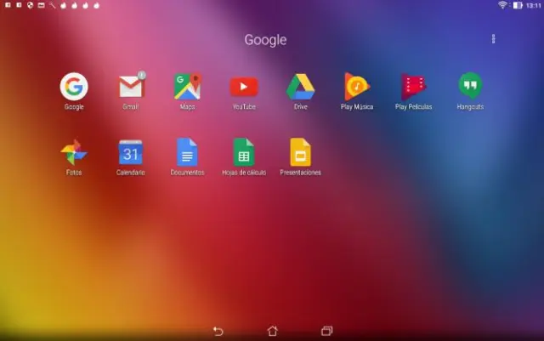The width and height of the screenshot is (544, 341).
Task: Tap the battery indicator in status bar
Action: (x=518, y=5)
